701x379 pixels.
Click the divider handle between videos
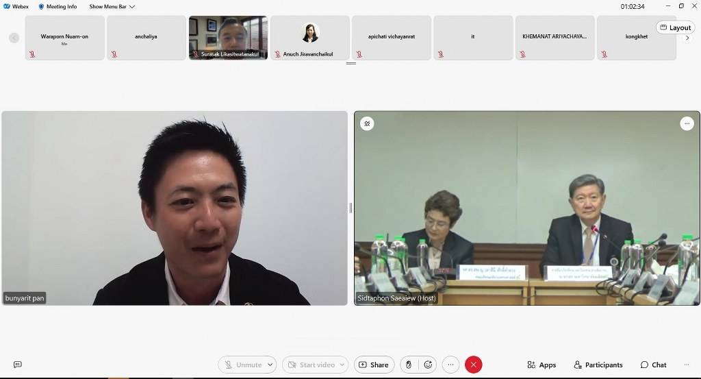(350, 208)
